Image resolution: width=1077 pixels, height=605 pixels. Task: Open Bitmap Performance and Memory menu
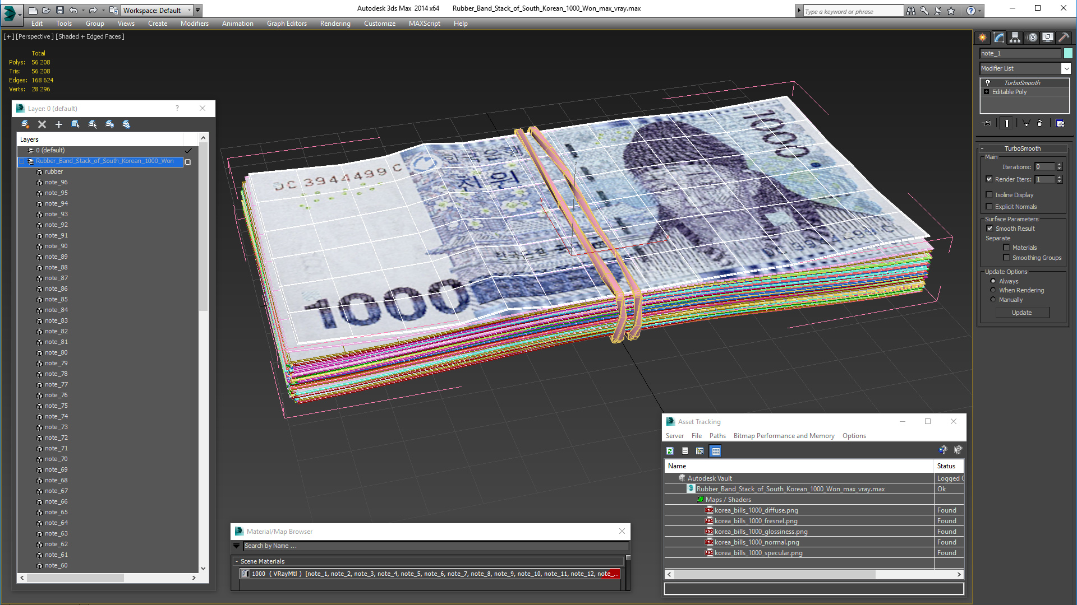pyautogui.click(x=784, y=436)
